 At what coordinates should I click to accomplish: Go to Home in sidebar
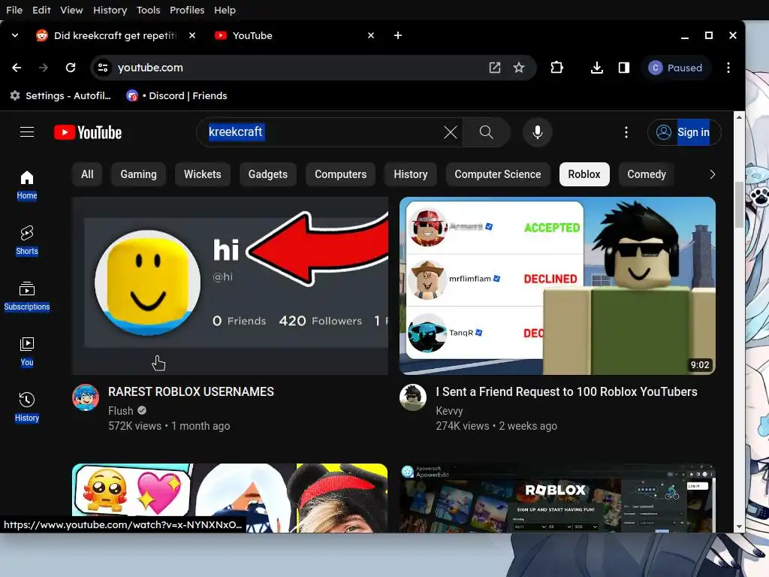27,185
